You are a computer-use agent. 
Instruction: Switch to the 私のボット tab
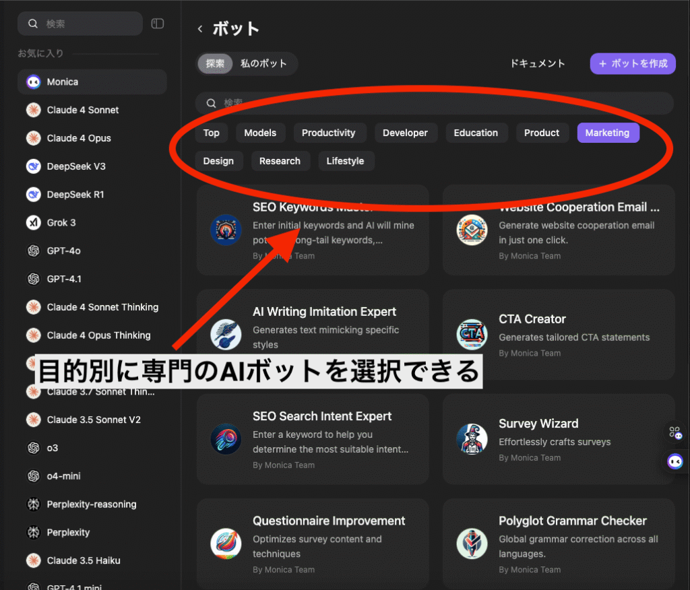pyautogui.click(x=263, y=64)
